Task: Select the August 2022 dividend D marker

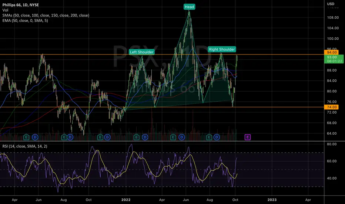Action: click(217, 137)
